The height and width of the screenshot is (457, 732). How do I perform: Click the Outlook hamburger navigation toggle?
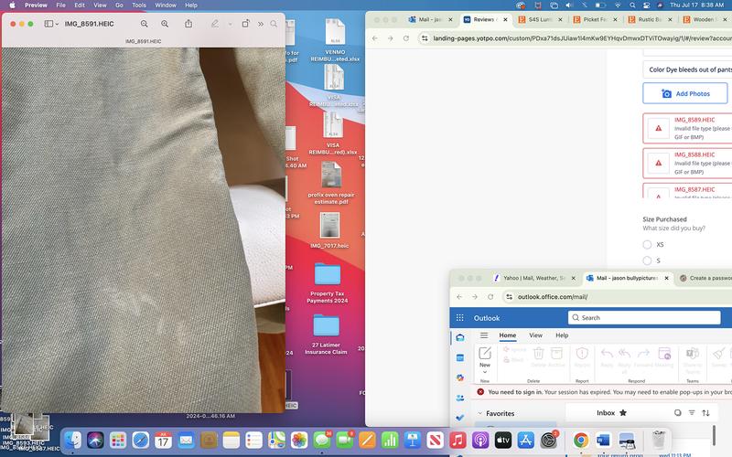[484, 335]
